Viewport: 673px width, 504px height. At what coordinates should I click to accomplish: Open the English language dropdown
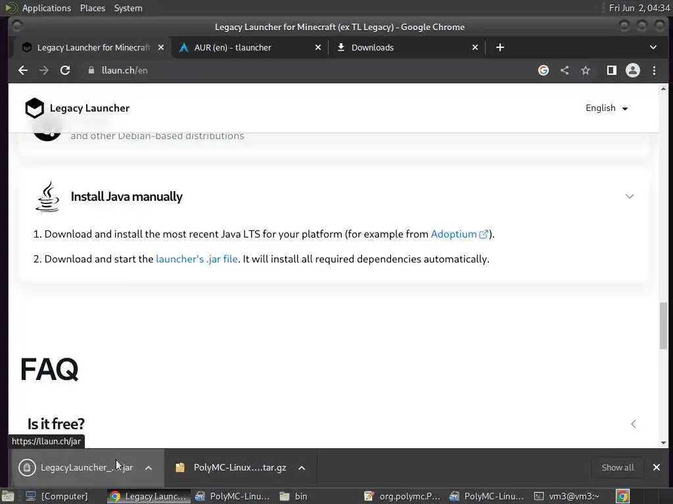click(x=607, y=108)
